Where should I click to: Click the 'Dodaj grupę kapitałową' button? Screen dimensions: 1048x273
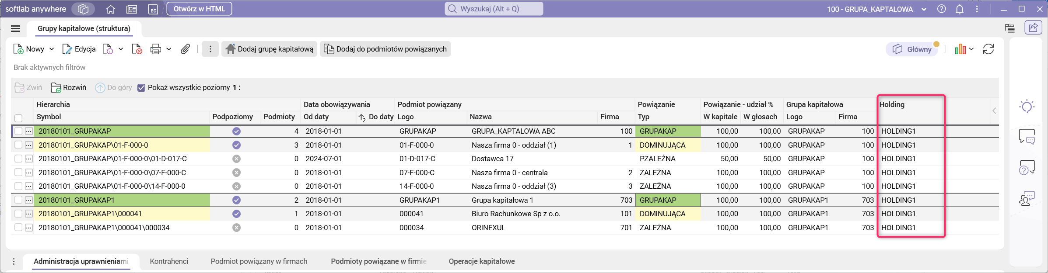[270, 49]
